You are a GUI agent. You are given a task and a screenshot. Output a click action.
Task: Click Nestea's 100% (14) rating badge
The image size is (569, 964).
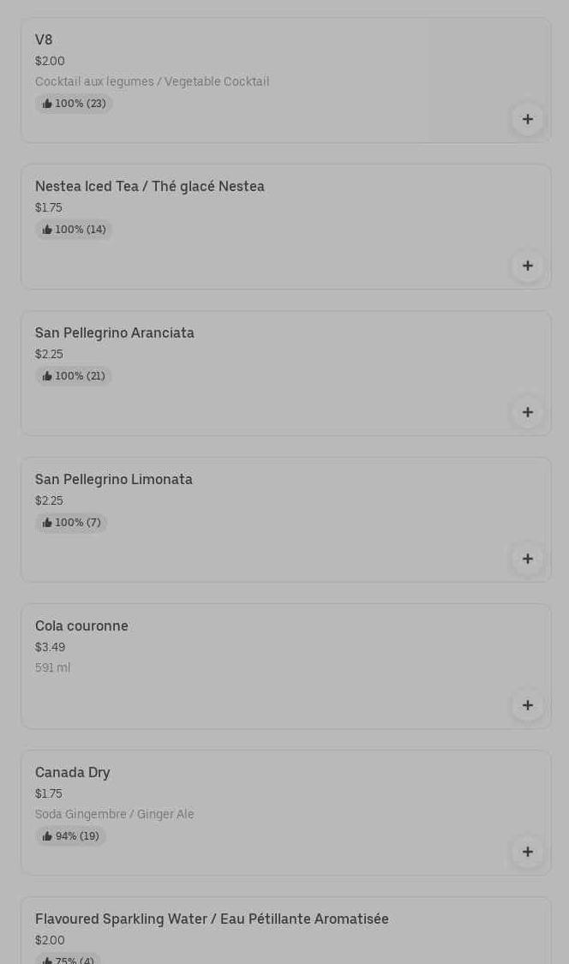pyautogui.click(x=74, y=230)
